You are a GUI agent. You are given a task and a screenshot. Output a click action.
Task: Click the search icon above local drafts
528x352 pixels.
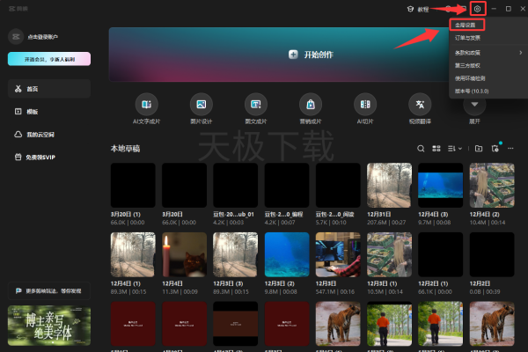pos(422,149)
